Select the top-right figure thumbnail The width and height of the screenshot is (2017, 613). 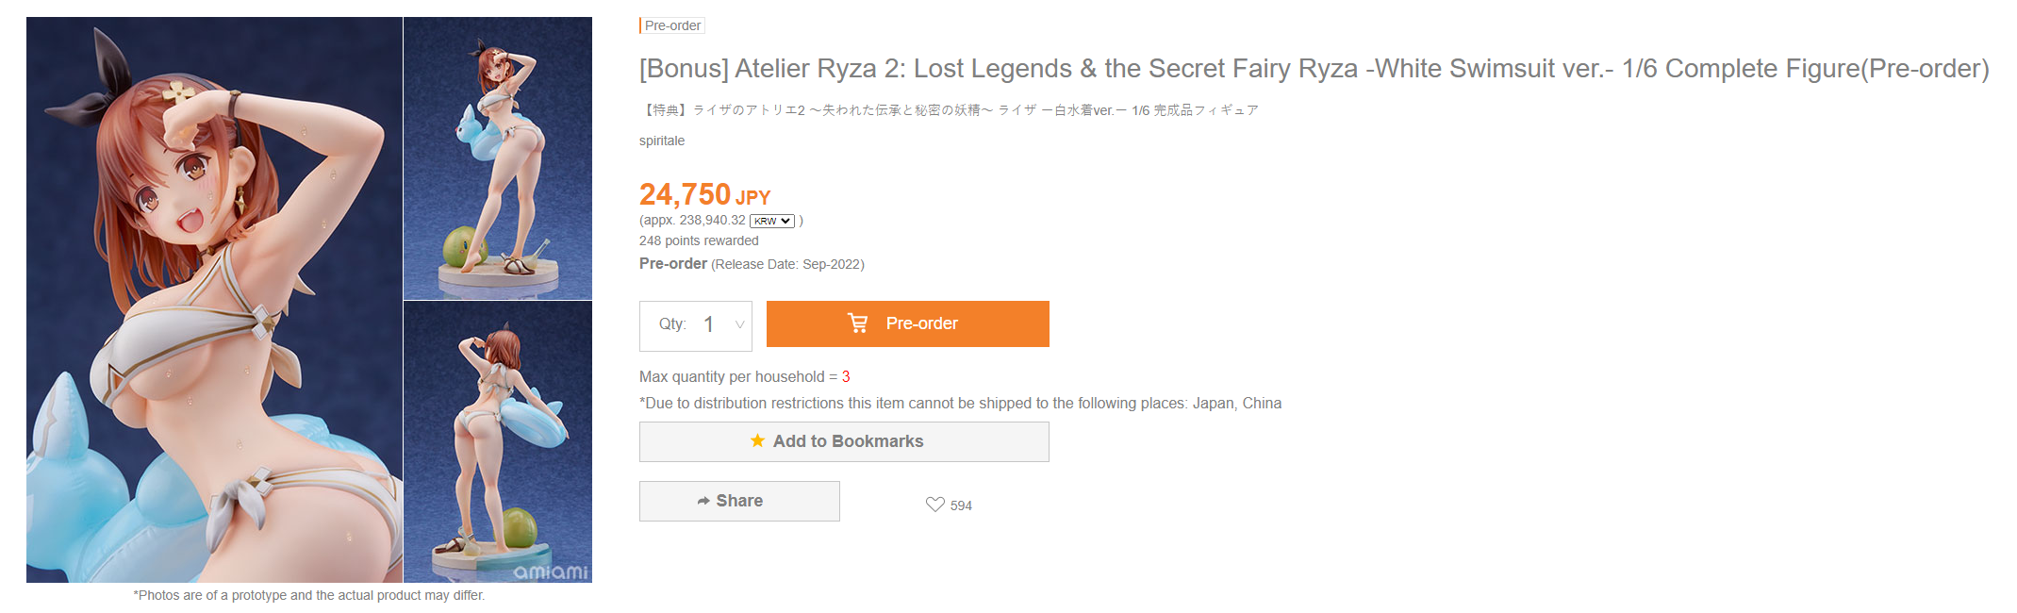coord(498,157)
